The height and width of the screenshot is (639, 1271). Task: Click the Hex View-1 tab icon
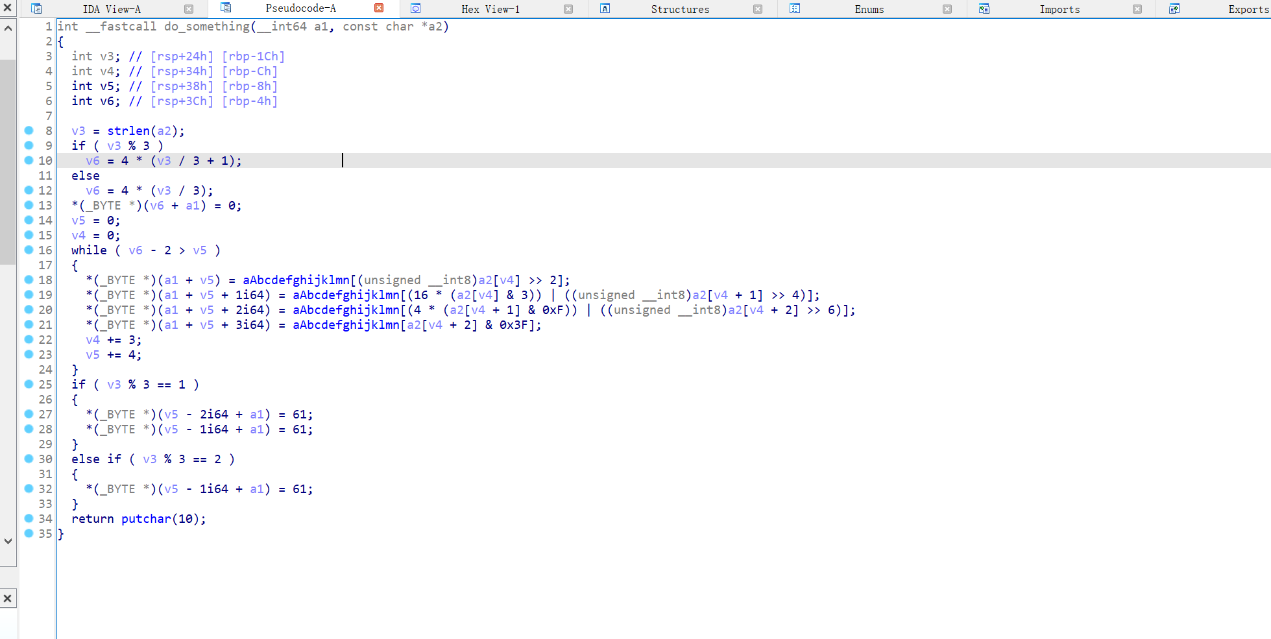(415, 8)
